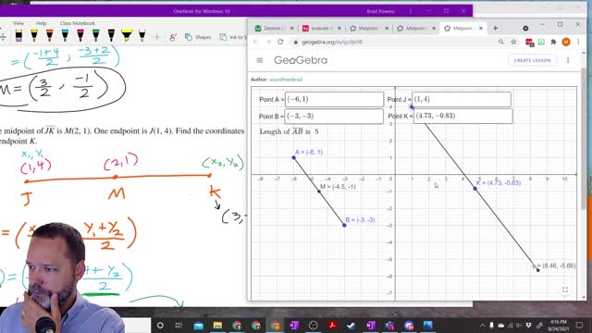Close the active Midpoint browser tab
The height and width of the screenshot is (333, 592).
point(481,29)
